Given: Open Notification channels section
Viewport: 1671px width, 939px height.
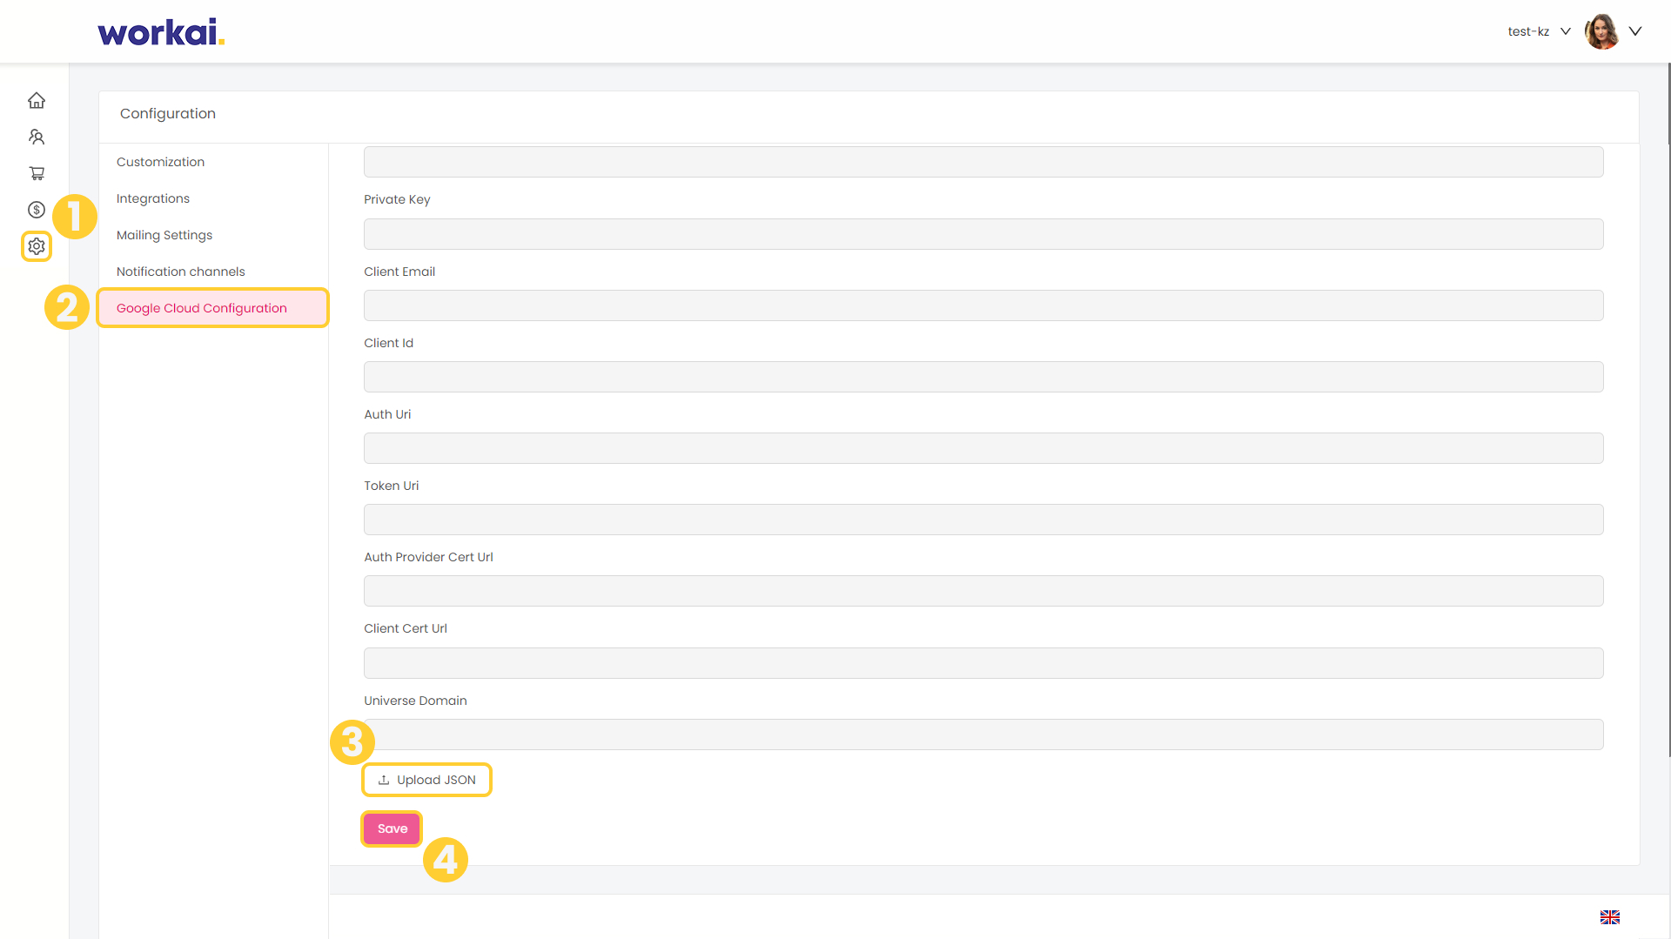Looking at the screenshot, I should [x=181, y=272].
